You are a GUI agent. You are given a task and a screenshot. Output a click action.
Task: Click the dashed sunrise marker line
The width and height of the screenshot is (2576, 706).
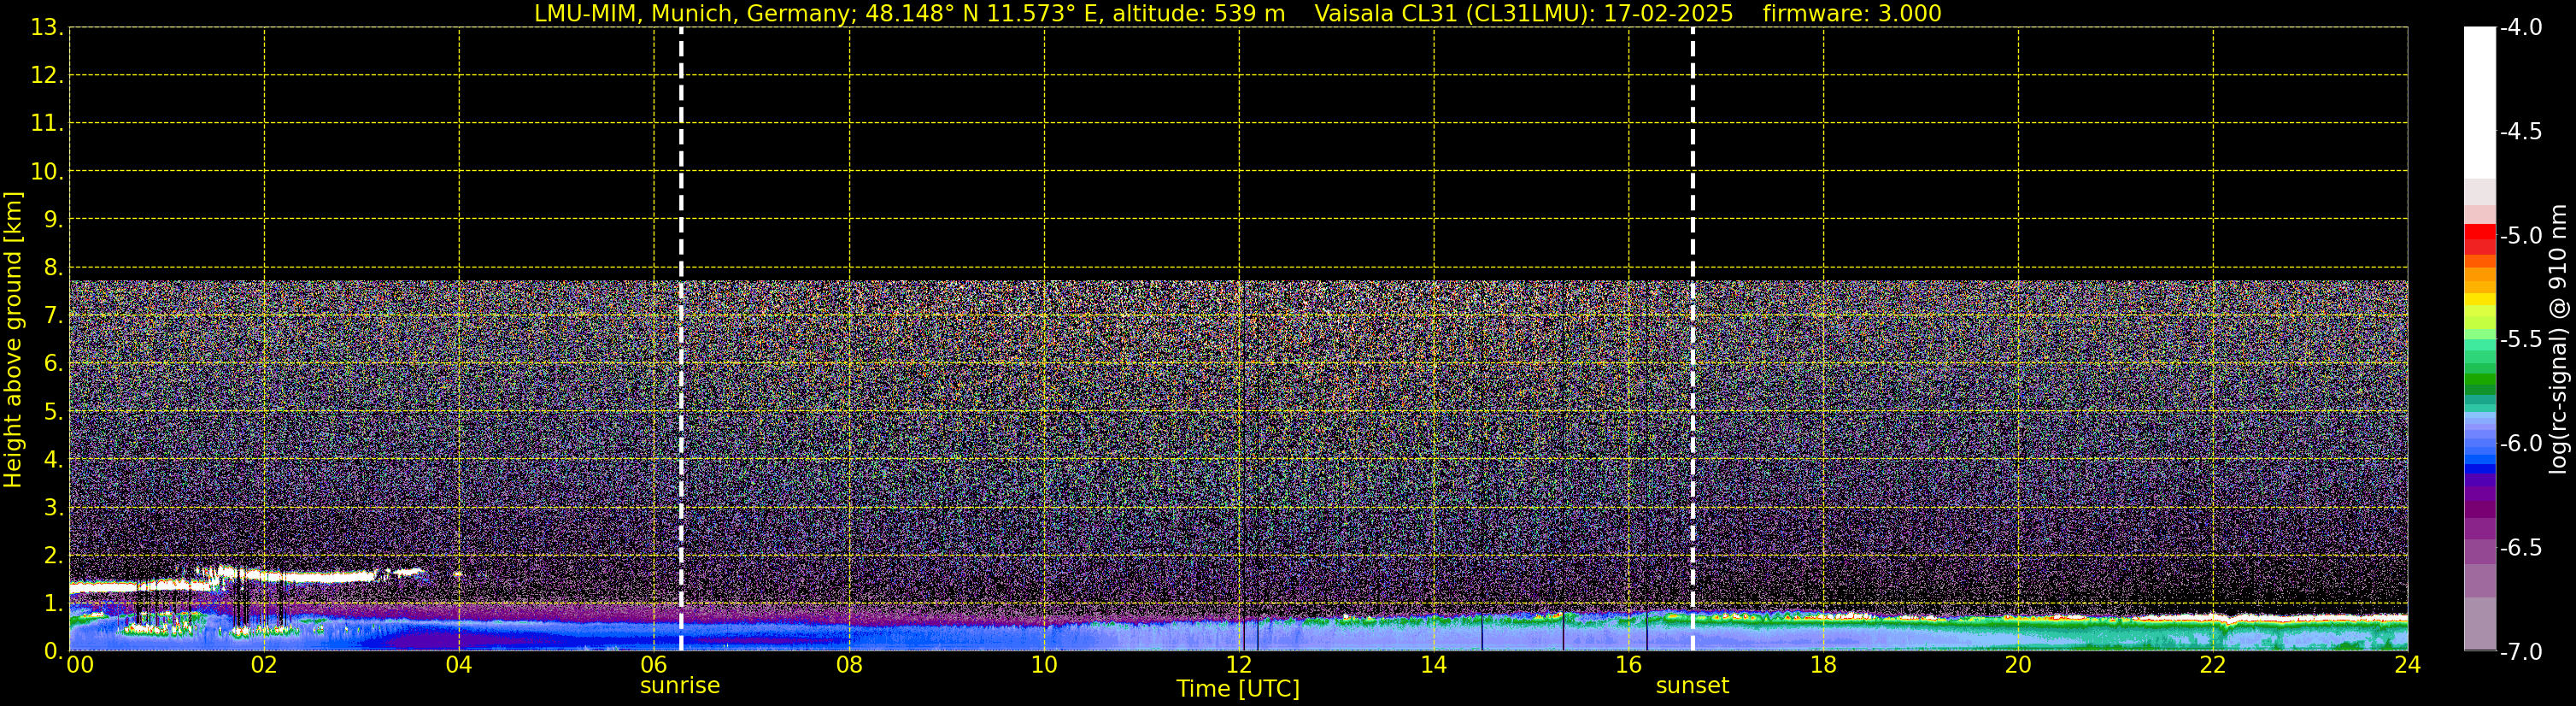coord(681,339)
